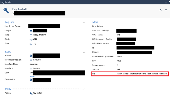Click the 'Destination' field label
Screen dimensions: 170x99
click(x=10, y=80)
